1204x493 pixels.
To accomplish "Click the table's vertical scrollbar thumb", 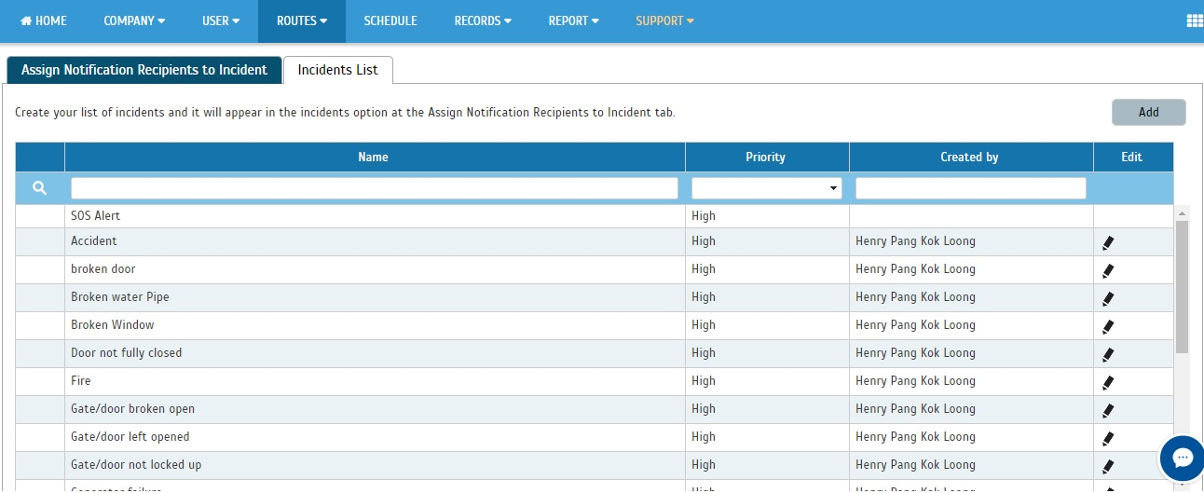I will click(1182, 286).
